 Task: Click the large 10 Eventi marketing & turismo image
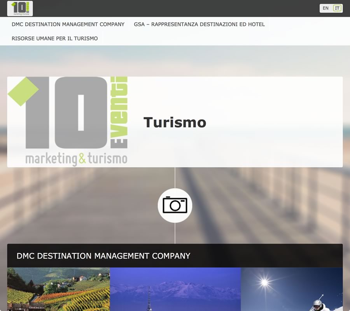68,122
